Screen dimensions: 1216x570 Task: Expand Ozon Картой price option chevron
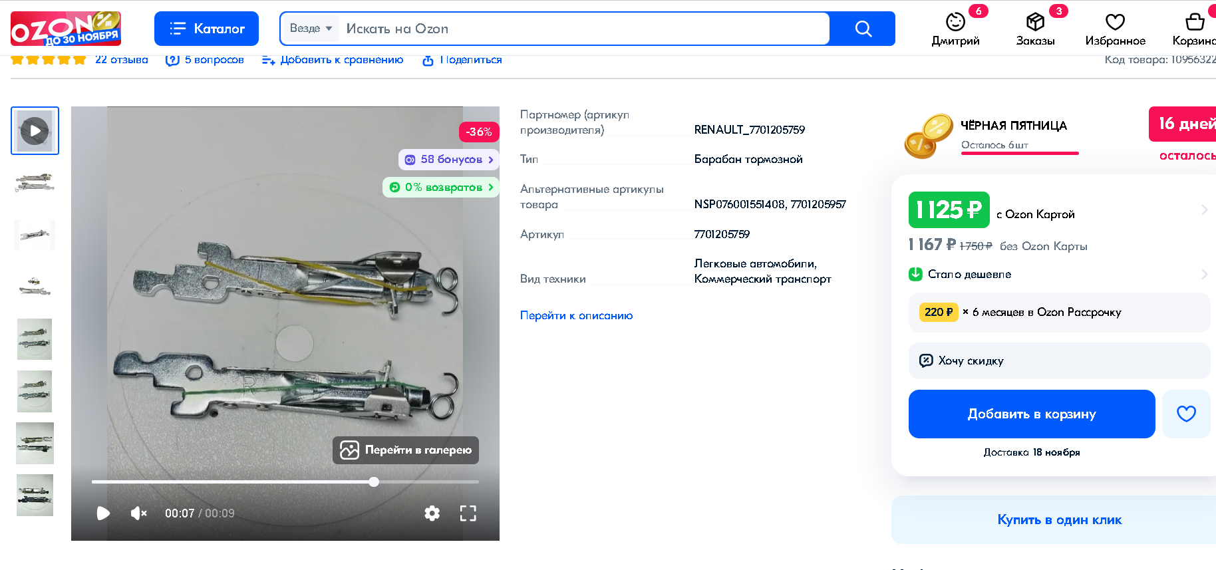point(1204,210)
